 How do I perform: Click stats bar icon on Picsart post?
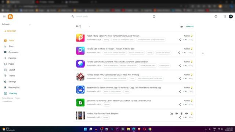click(x=192, y=53)
